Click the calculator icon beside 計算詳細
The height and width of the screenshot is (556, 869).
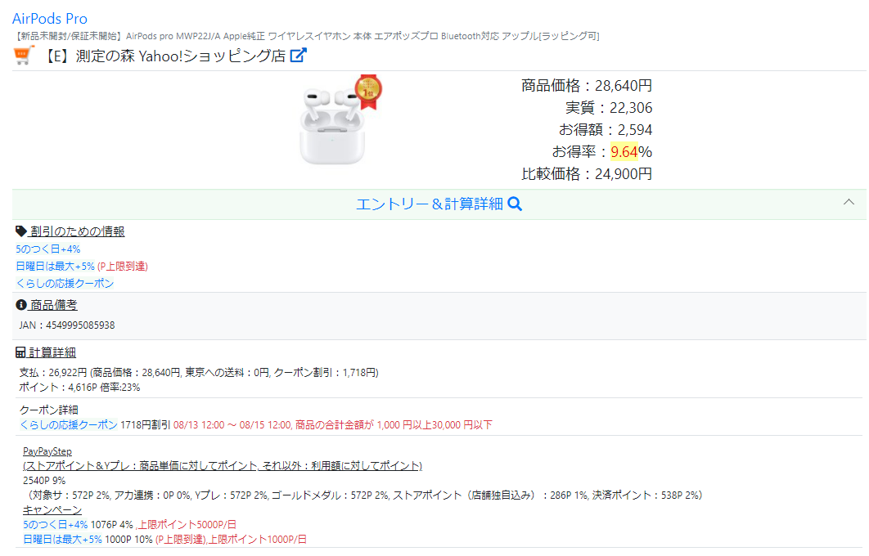[x=20, y=352]
